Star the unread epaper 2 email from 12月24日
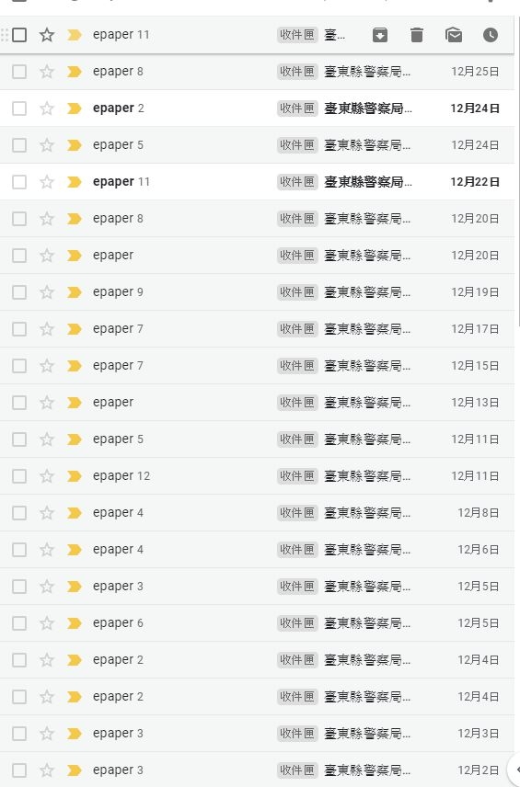The image size is (520, 787). (x=47, y=108)
